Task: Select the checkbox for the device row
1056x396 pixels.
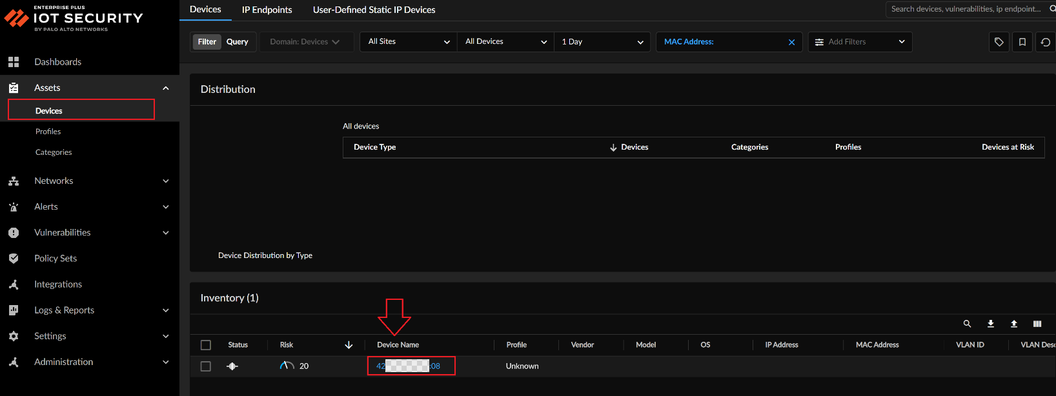Action: point(206,366)
